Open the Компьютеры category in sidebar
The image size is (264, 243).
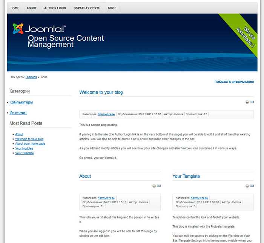click(21, 102)
